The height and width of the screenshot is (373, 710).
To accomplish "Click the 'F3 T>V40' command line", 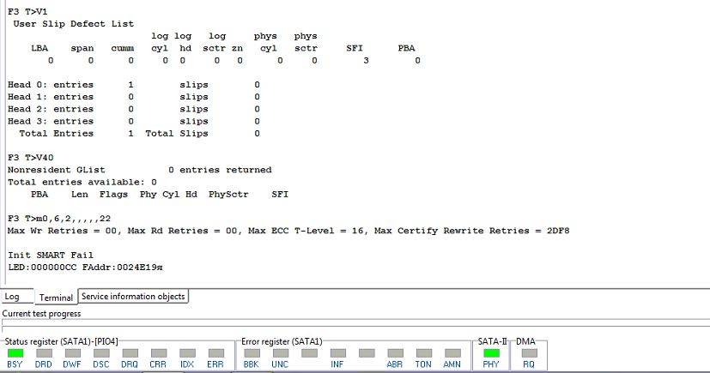I will tap(30, 157).
